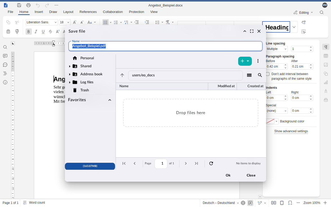
Task: Open the Chat sidebar icon
Action: 5,65
